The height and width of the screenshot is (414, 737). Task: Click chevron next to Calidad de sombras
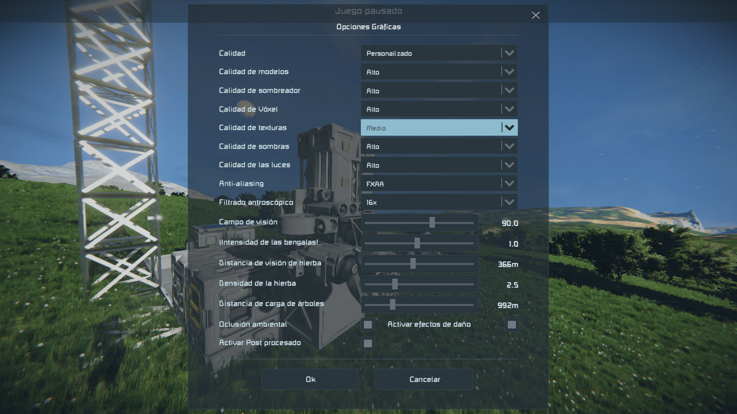(x=509, y=146)
